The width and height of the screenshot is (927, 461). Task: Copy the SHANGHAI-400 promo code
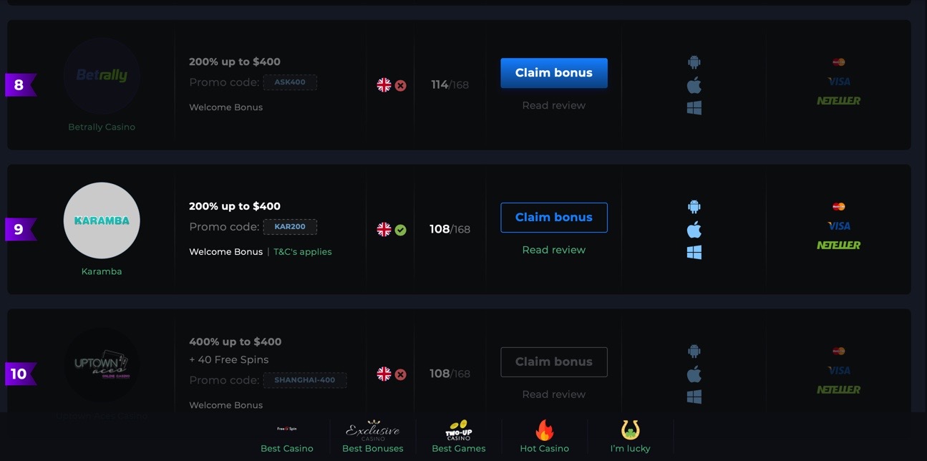305,380
